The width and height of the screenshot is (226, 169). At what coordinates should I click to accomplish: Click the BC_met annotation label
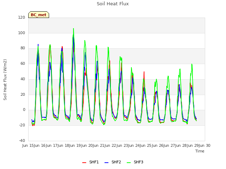(38, 15)
